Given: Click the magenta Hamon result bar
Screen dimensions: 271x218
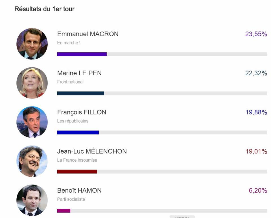Looking at the screenshot, I should click(x=64, y=211).
